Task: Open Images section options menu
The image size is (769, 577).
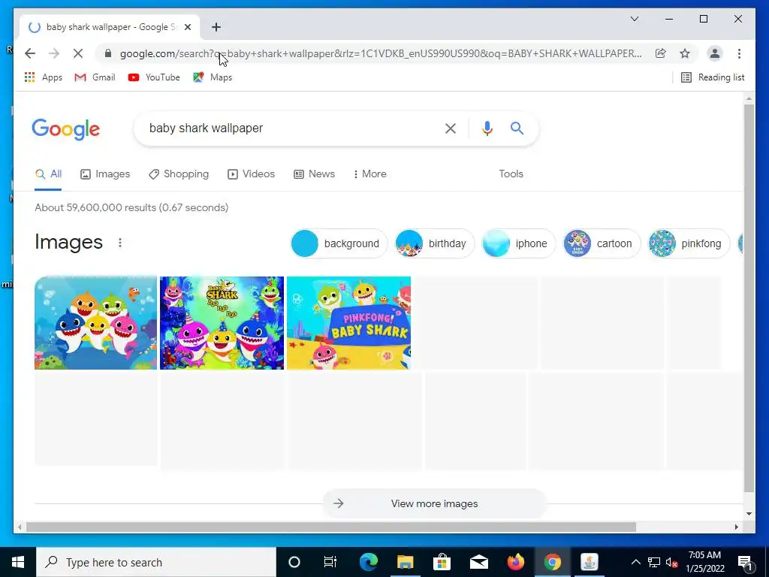Action: tap(119, 243)
